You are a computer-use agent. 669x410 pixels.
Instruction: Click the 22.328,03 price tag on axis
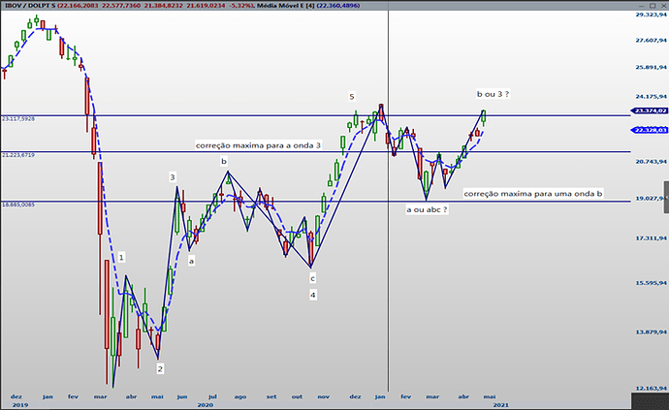[650, 130]
